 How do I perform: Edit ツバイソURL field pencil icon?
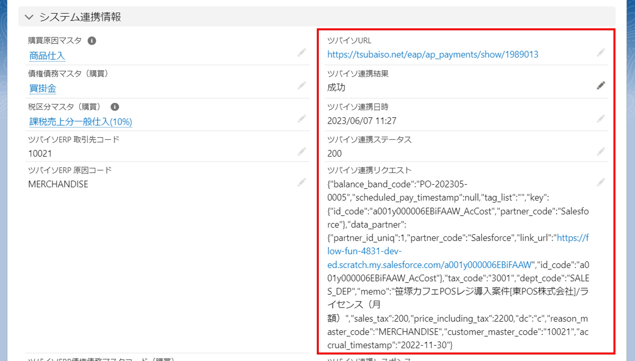600,53
